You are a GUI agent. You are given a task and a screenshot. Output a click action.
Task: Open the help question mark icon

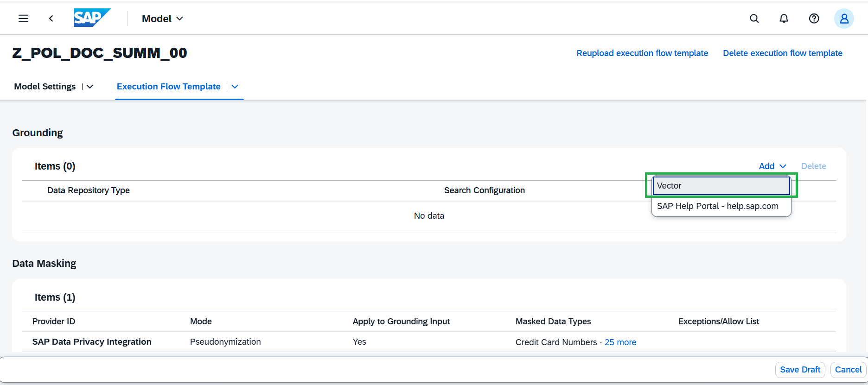click(x=814, y=19)
